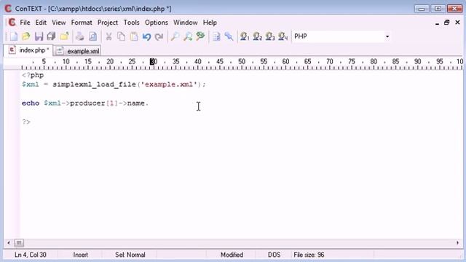Toggle word wrap from the toolbar
This screenshot has width=466, height=262.
pyautogui.click(x=216, y=36)
